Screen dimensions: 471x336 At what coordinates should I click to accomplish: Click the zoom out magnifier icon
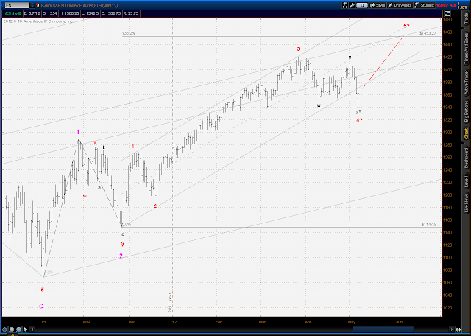click(18, 329)
